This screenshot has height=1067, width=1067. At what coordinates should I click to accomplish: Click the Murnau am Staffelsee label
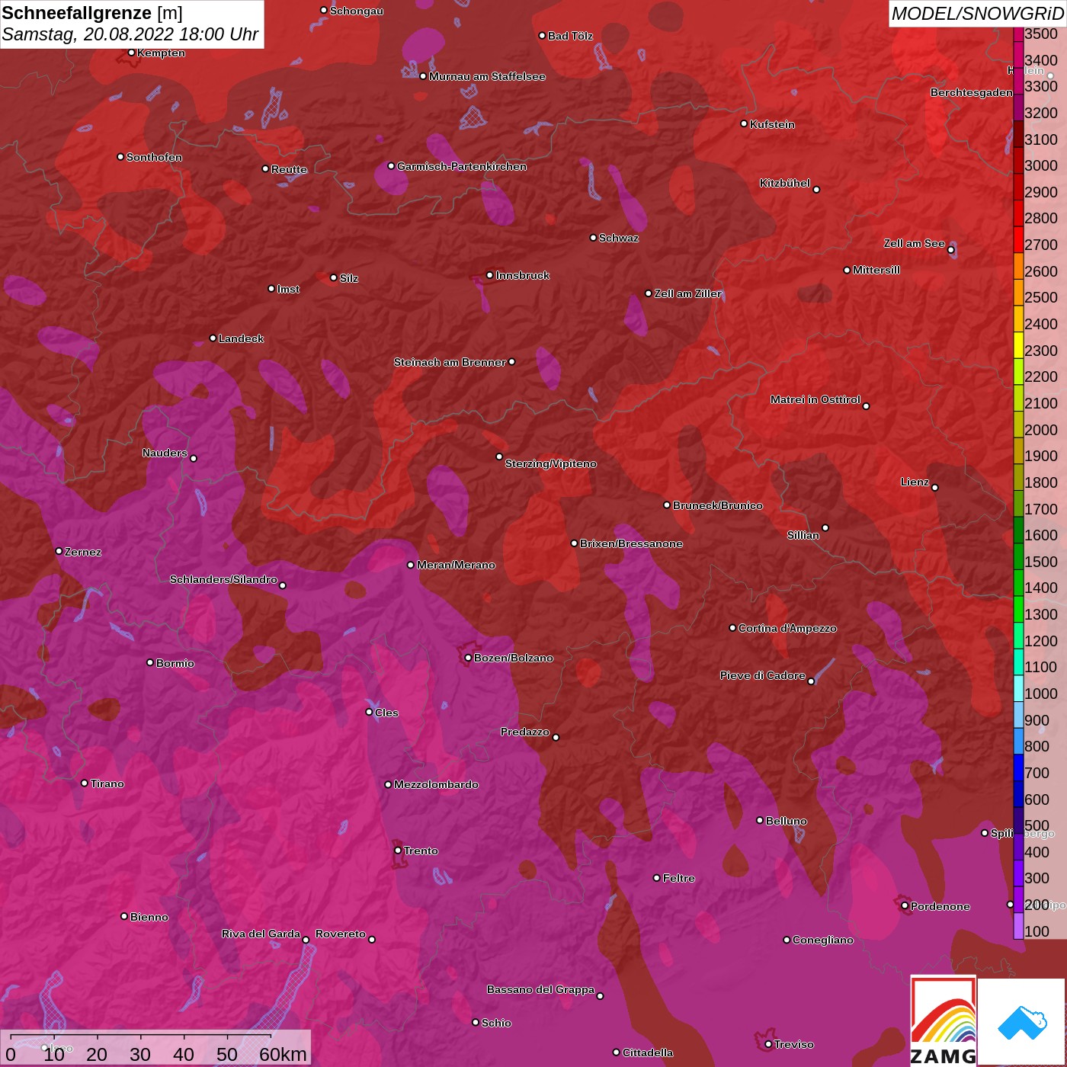click(x=486, y=76)
